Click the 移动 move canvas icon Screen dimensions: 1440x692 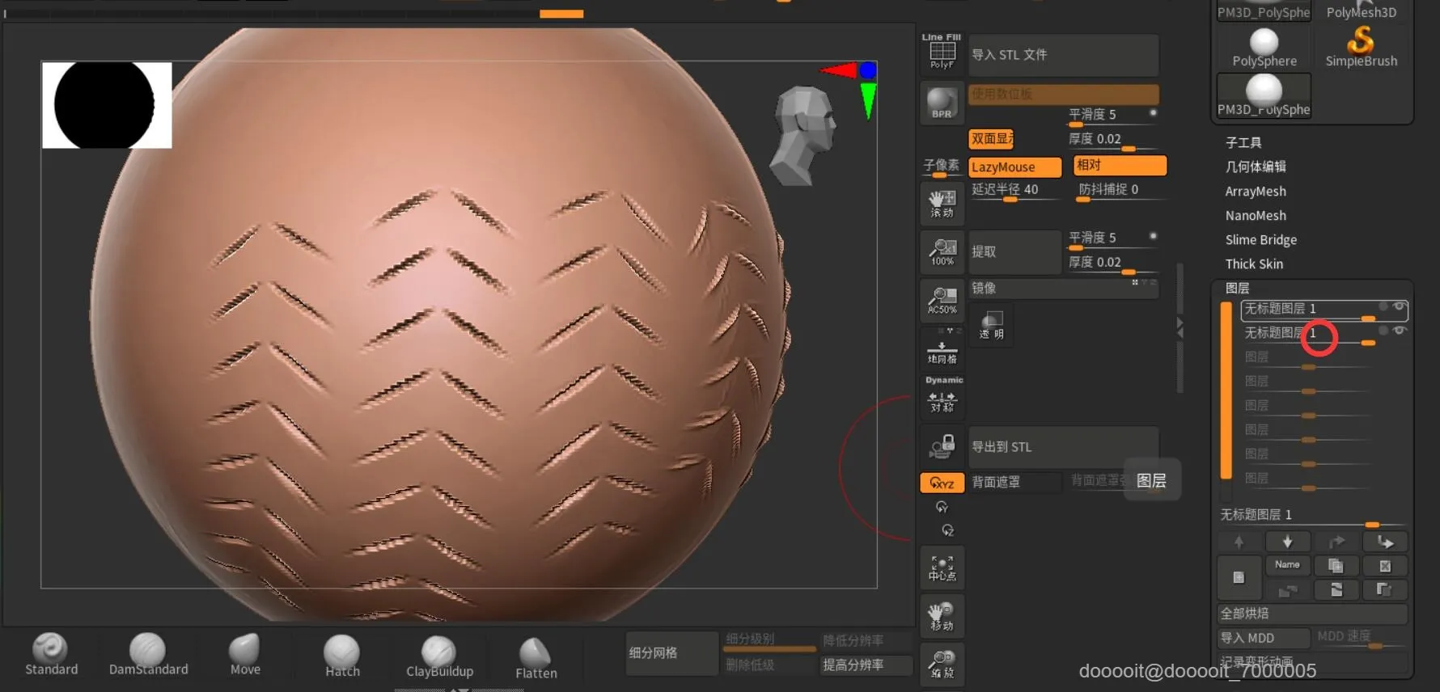(942, 616)
